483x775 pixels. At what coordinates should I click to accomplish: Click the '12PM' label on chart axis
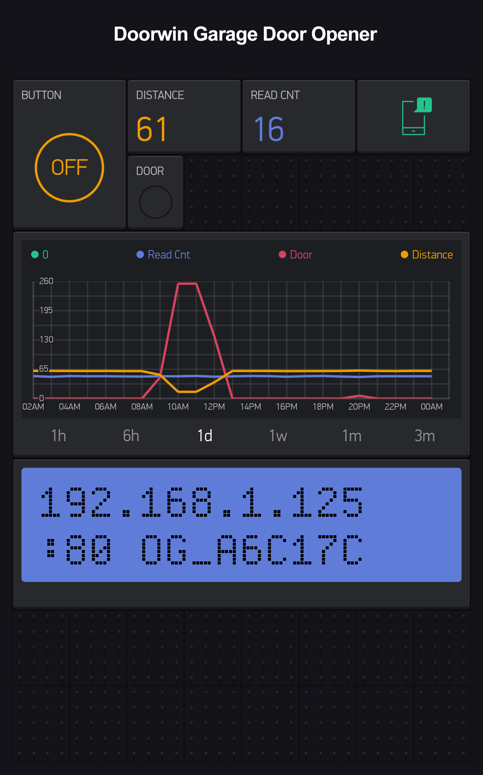(214, 407)
